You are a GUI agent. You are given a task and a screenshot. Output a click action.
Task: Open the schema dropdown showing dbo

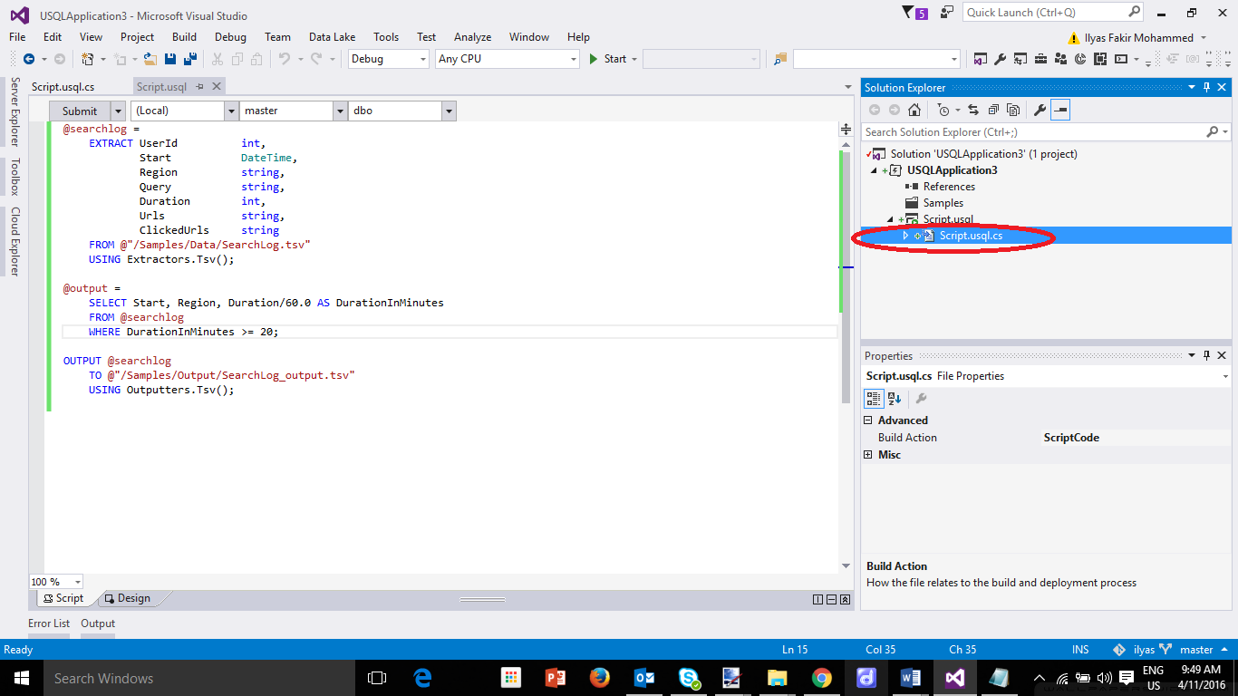click(x=449, y=110)
